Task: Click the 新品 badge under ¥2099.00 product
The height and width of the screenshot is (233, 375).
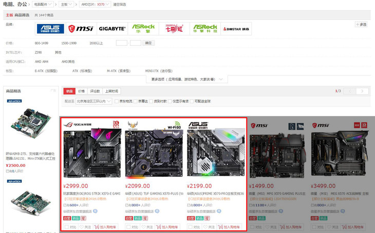Action: 138,218
